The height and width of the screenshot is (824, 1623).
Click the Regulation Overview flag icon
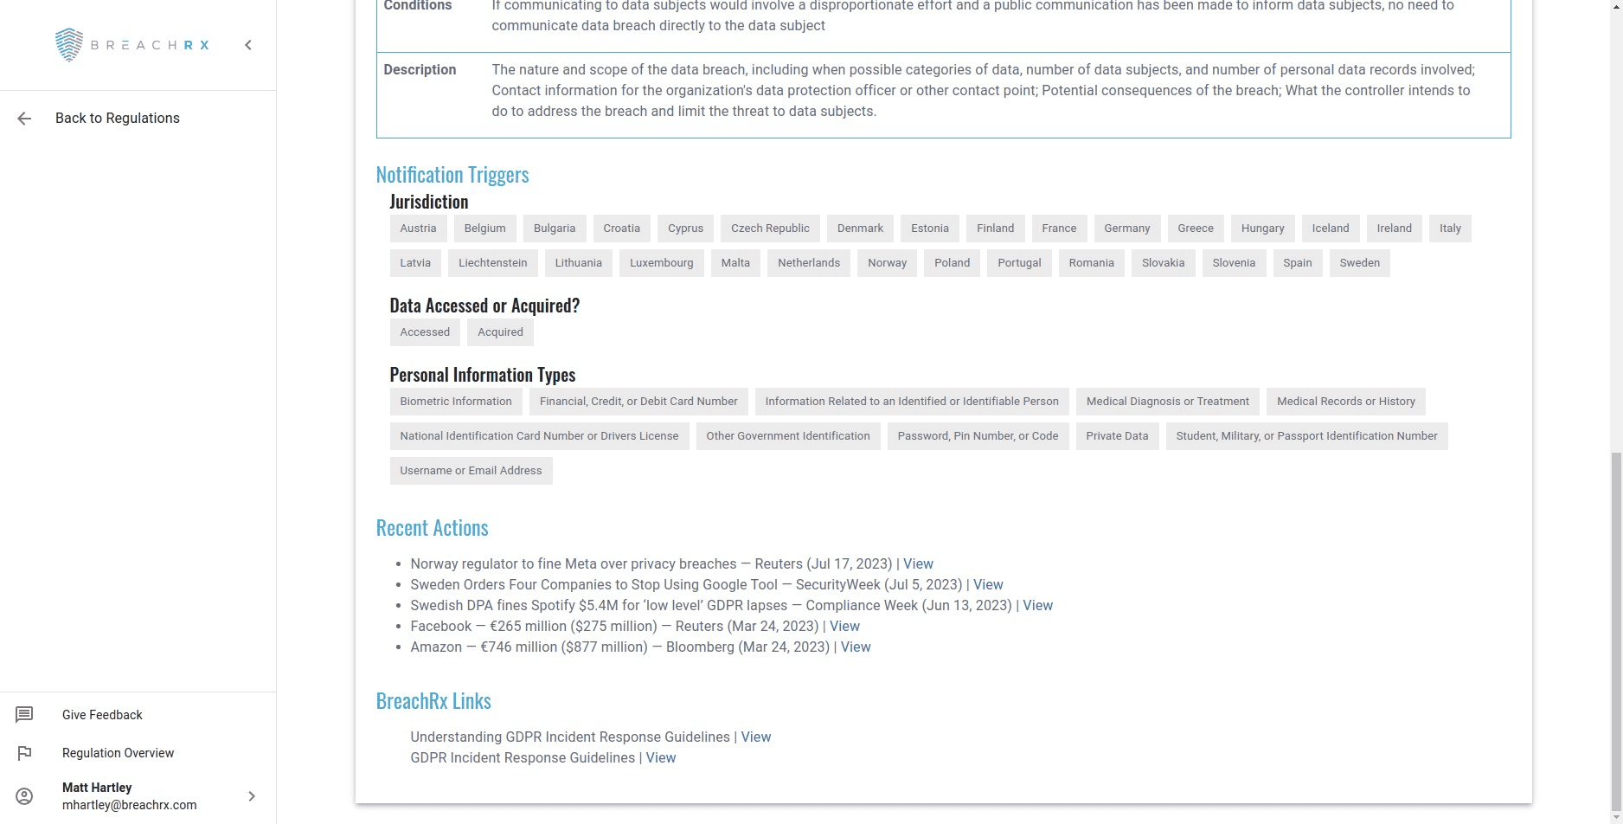(24, 753)
